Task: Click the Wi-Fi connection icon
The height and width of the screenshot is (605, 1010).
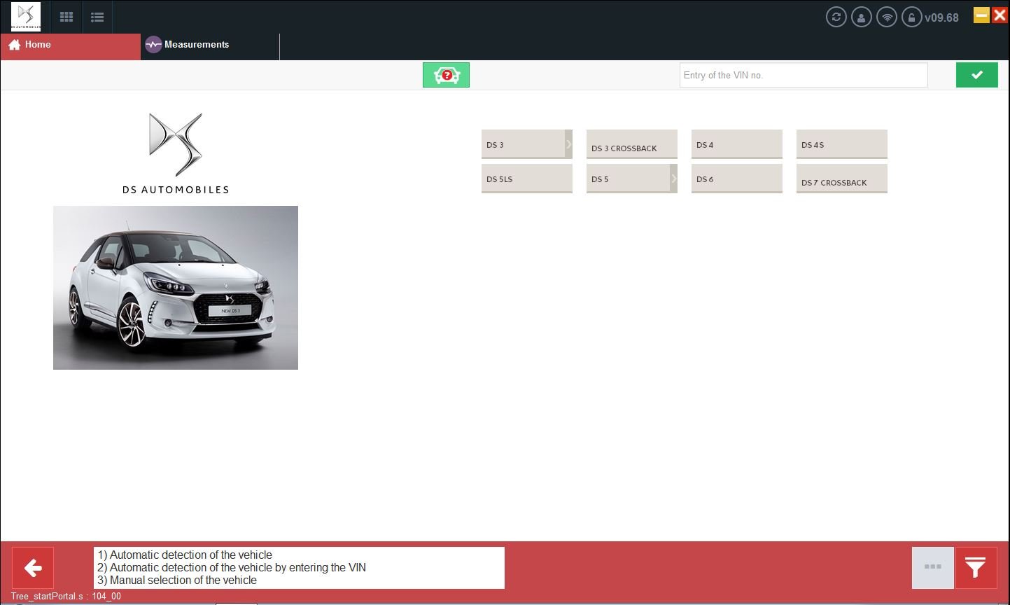Action: (886, 16)
